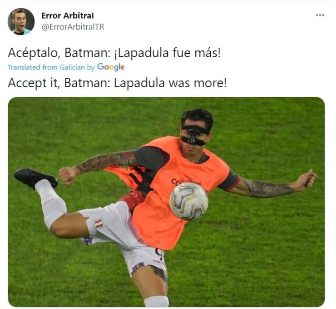Click the white sock on raised leg
336x309 pixels.
(x=50, y=203)
